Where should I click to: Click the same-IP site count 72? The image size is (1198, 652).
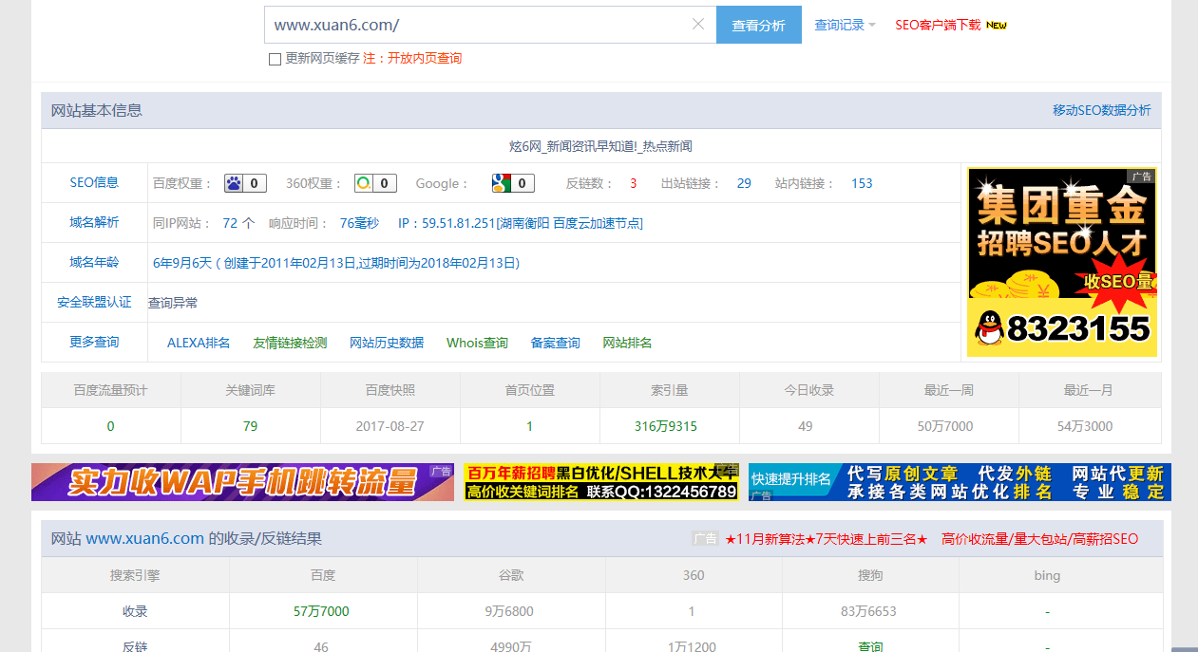(230, 223)
